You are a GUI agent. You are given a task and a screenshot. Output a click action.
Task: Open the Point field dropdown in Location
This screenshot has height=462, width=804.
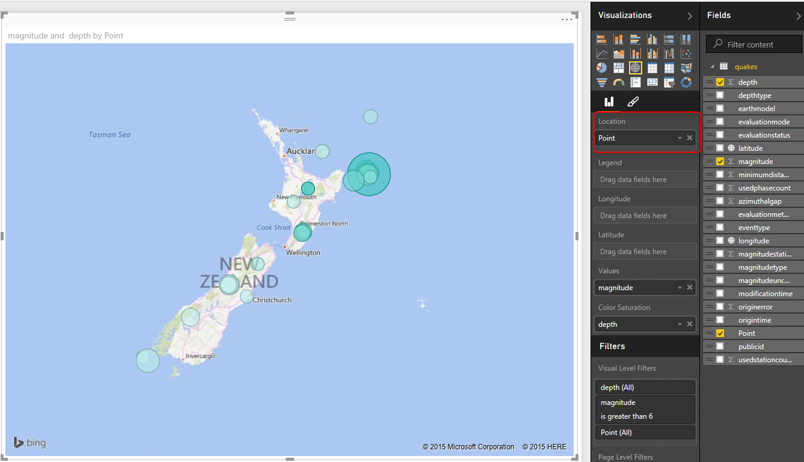pyautogui.click(x=680, y=138)
